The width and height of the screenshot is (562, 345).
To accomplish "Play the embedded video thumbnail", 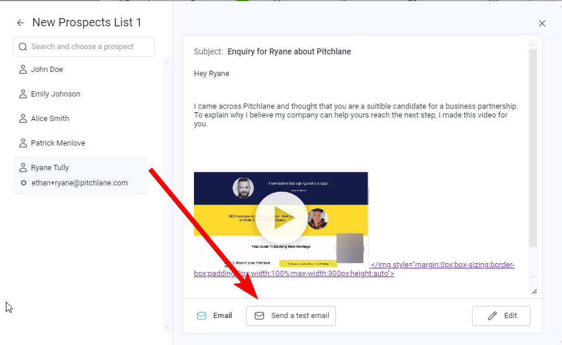I will tap(281, 218).
